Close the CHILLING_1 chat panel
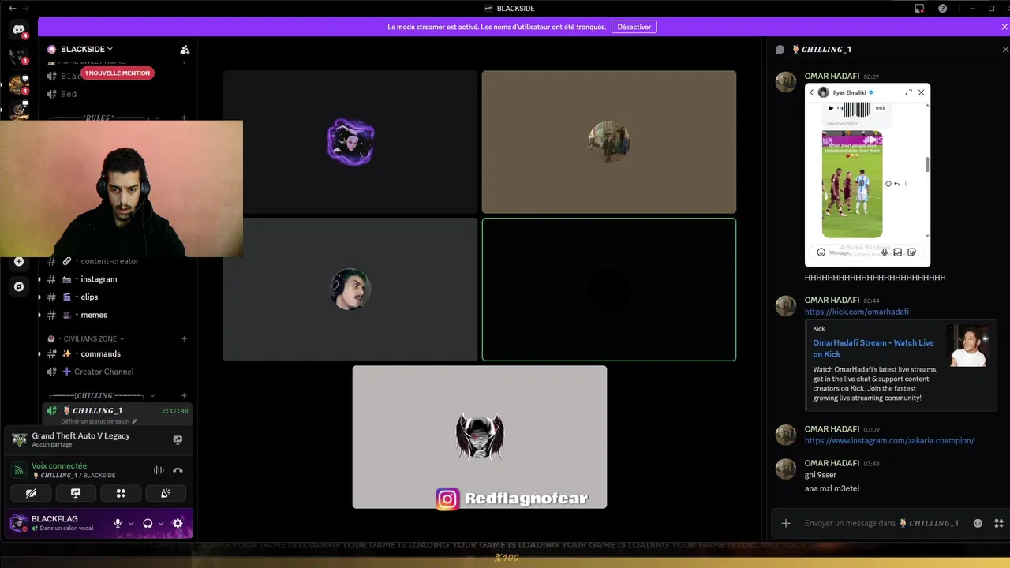1010x568 pixels. (x=1005, y=49)
